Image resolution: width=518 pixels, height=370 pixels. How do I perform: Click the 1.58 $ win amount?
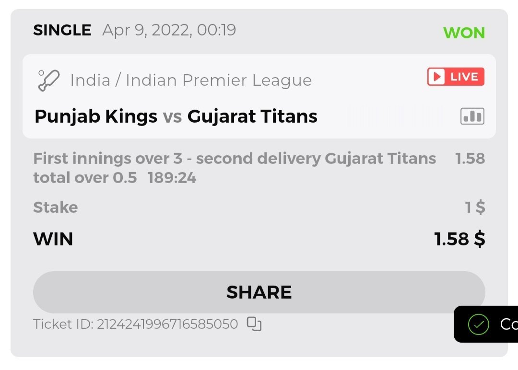pos(459,239)
